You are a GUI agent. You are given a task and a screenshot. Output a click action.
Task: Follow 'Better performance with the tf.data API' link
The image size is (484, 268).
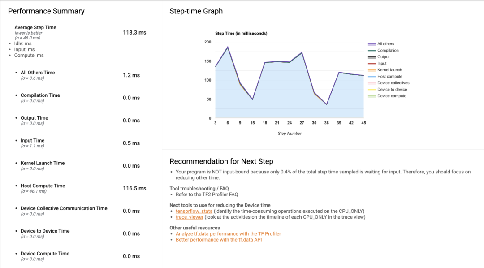[219, 240]
